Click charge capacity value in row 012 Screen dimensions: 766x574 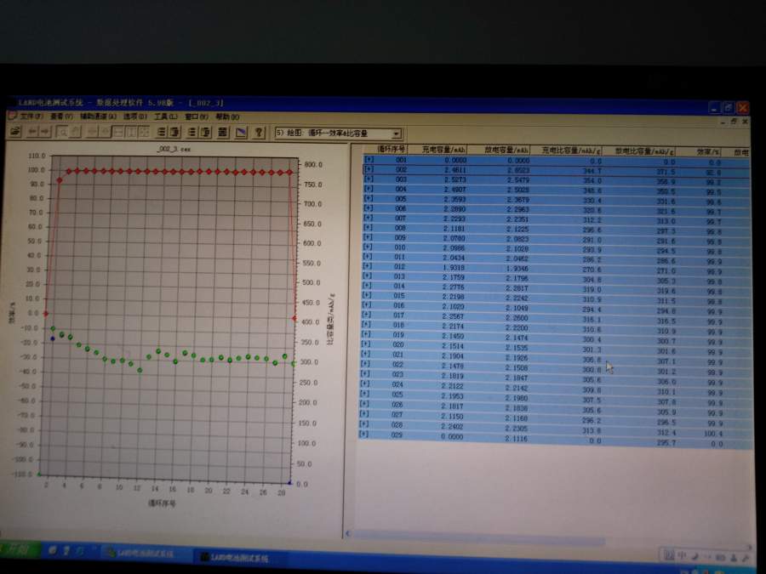pyautogui.click(x=454, y=267)
